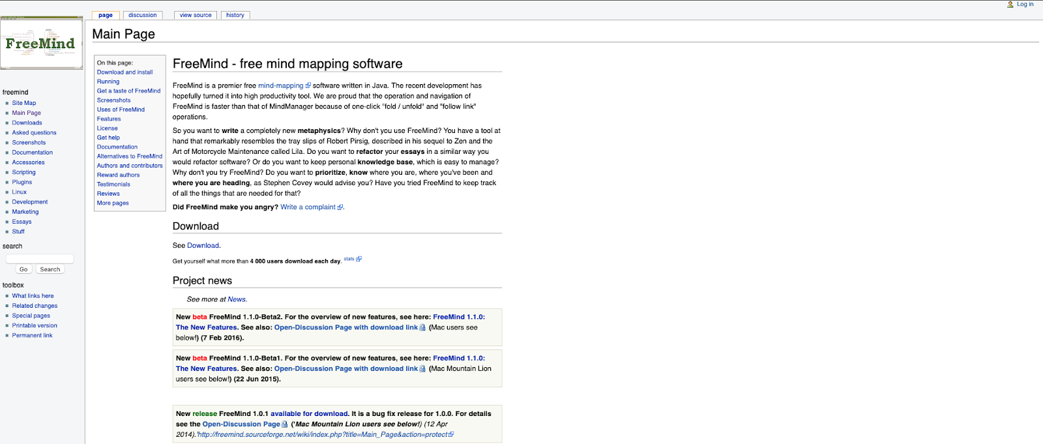
Task: Open Asked questions sidebar link
Action: tap(34, 132)
